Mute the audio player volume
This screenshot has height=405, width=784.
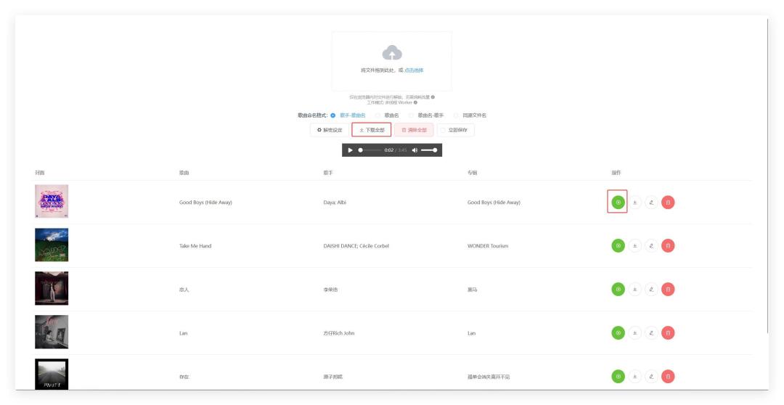tap(415, 150)
